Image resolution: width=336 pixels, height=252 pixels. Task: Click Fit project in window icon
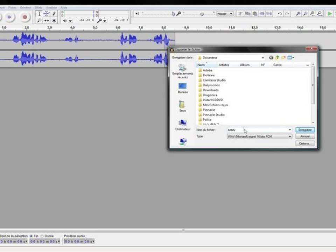[320, 14]
